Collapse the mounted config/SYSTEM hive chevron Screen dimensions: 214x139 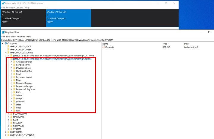tap(8, 59)
